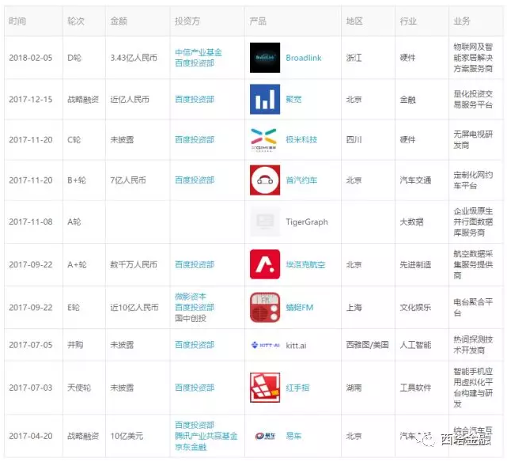The height and width of the screenshot is (462, 507).
Task: Open 百度投资部 link in the 蜻蜓FM row
Action: coord(195,307)
